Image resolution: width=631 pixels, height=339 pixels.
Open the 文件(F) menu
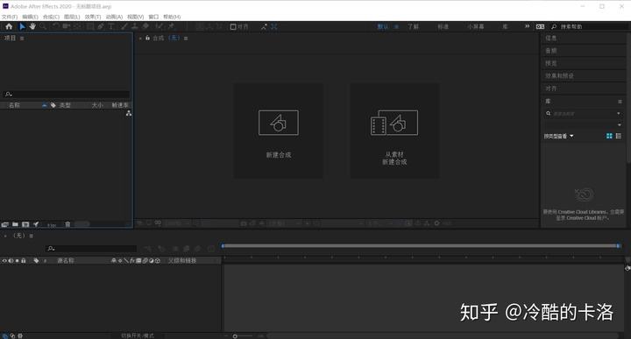coord(10,17)
